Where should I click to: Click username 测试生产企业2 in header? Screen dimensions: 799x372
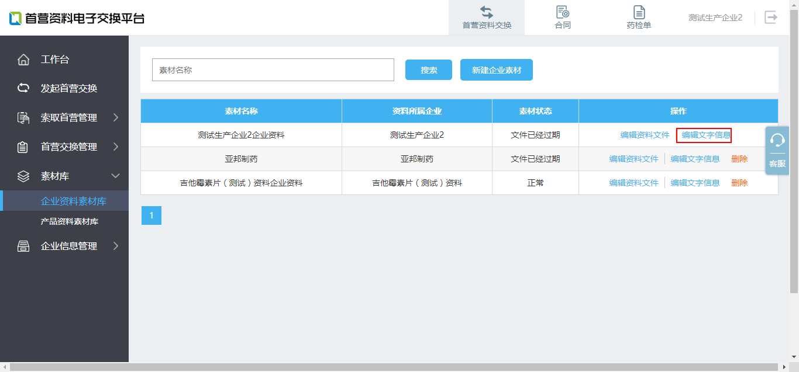pyautogui.click(x=715, y=18)
